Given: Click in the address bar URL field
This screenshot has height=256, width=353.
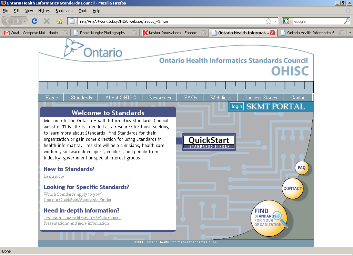Looking at the screenshot, I should pos(171,21).
